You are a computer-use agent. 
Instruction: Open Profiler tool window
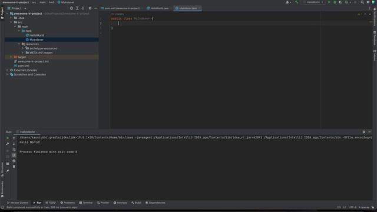click(x=103, y=203)
